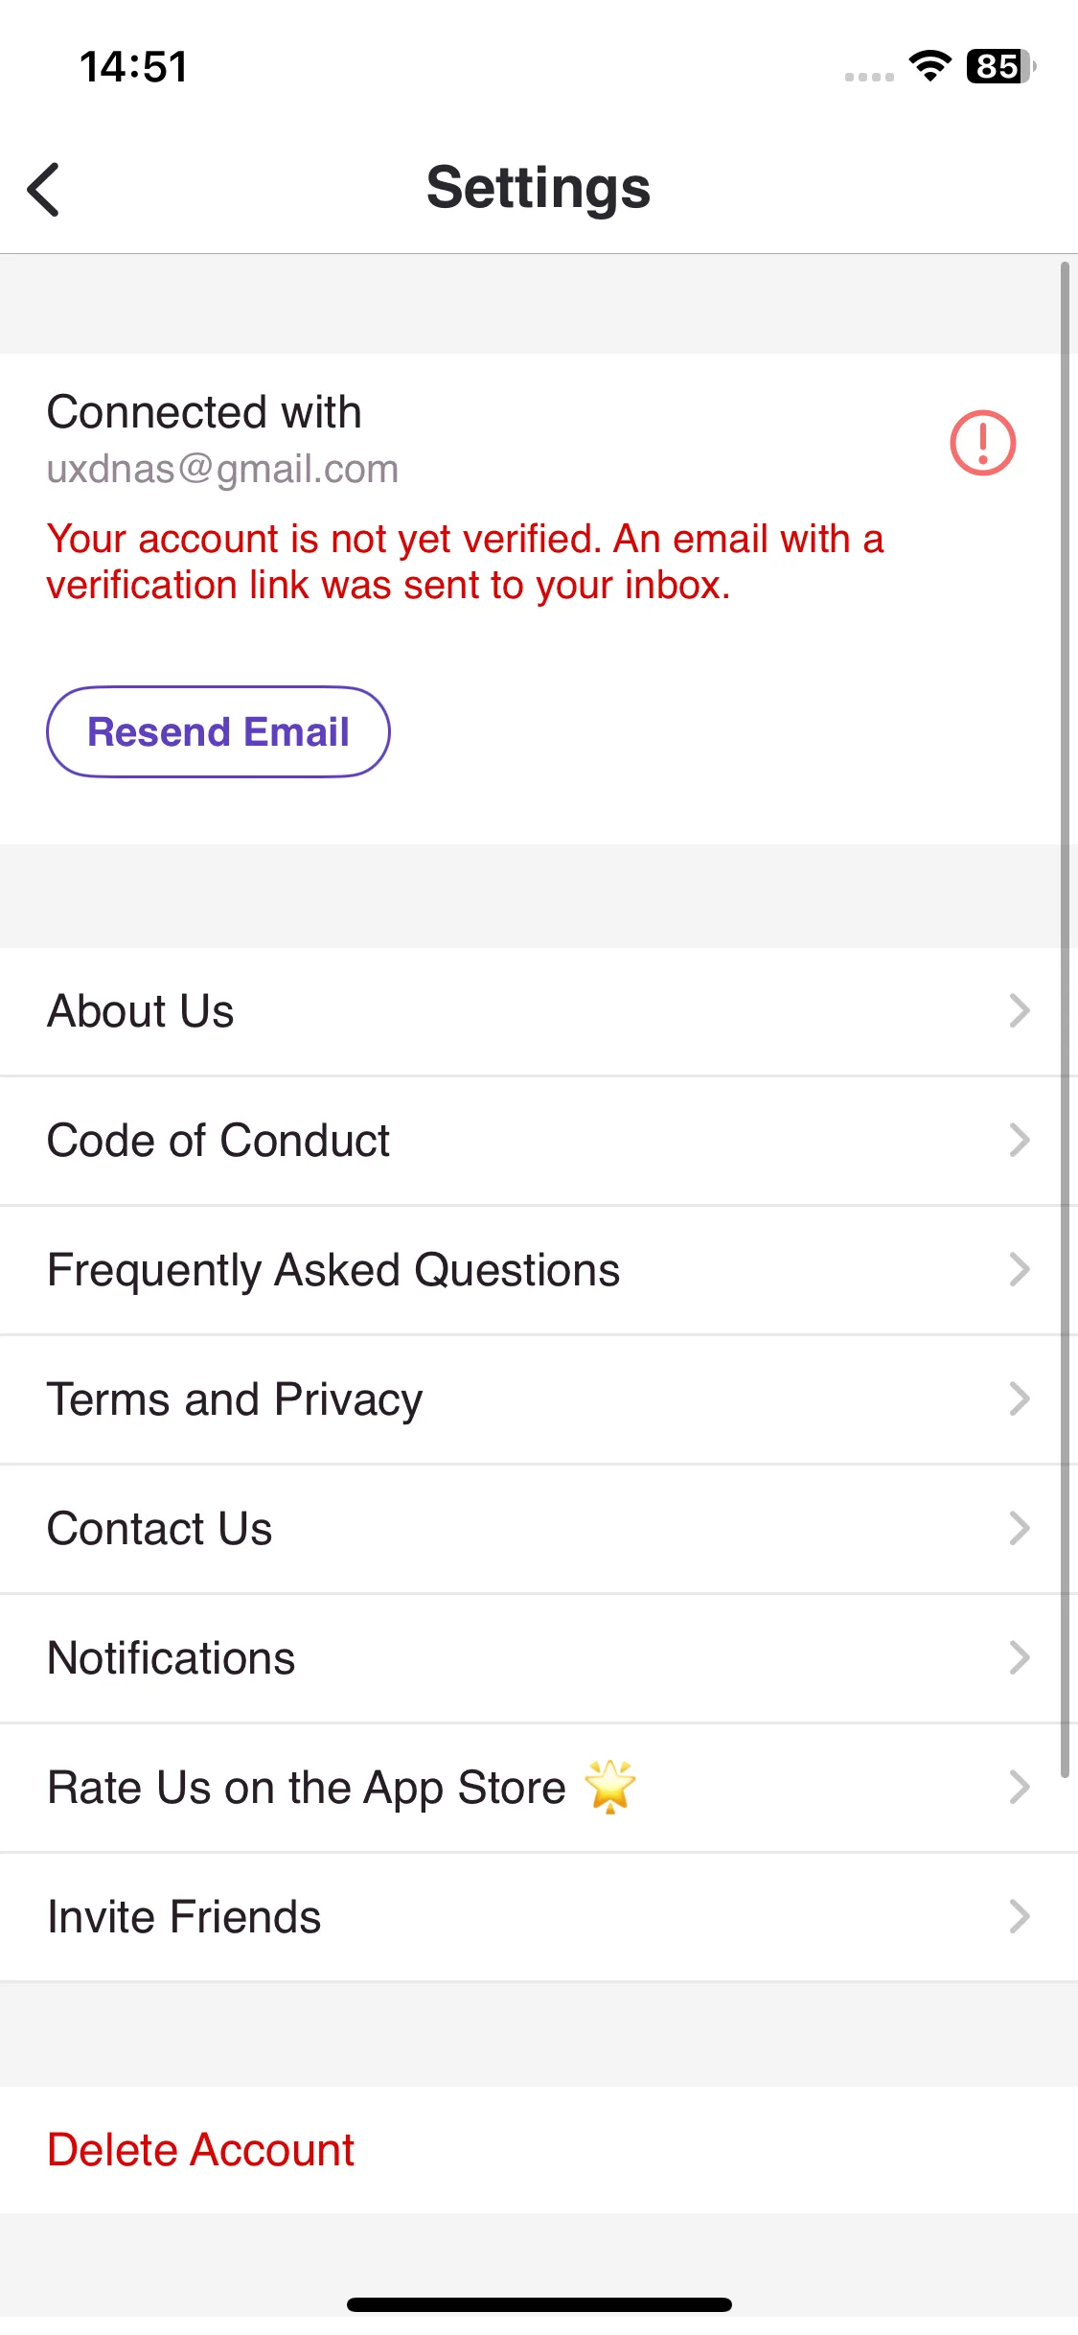Open Code of Conduct
Image resolution: width=1078 pixels, height=2335 pixels.
539,1141
